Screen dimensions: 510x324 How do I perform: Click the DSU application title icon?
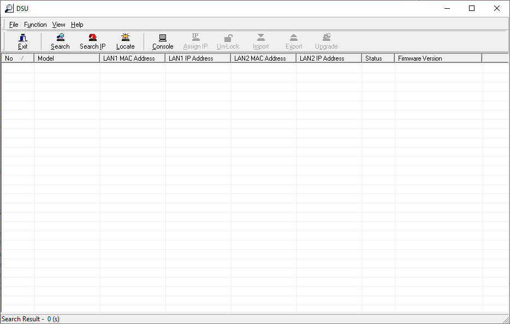coord(9,8)
